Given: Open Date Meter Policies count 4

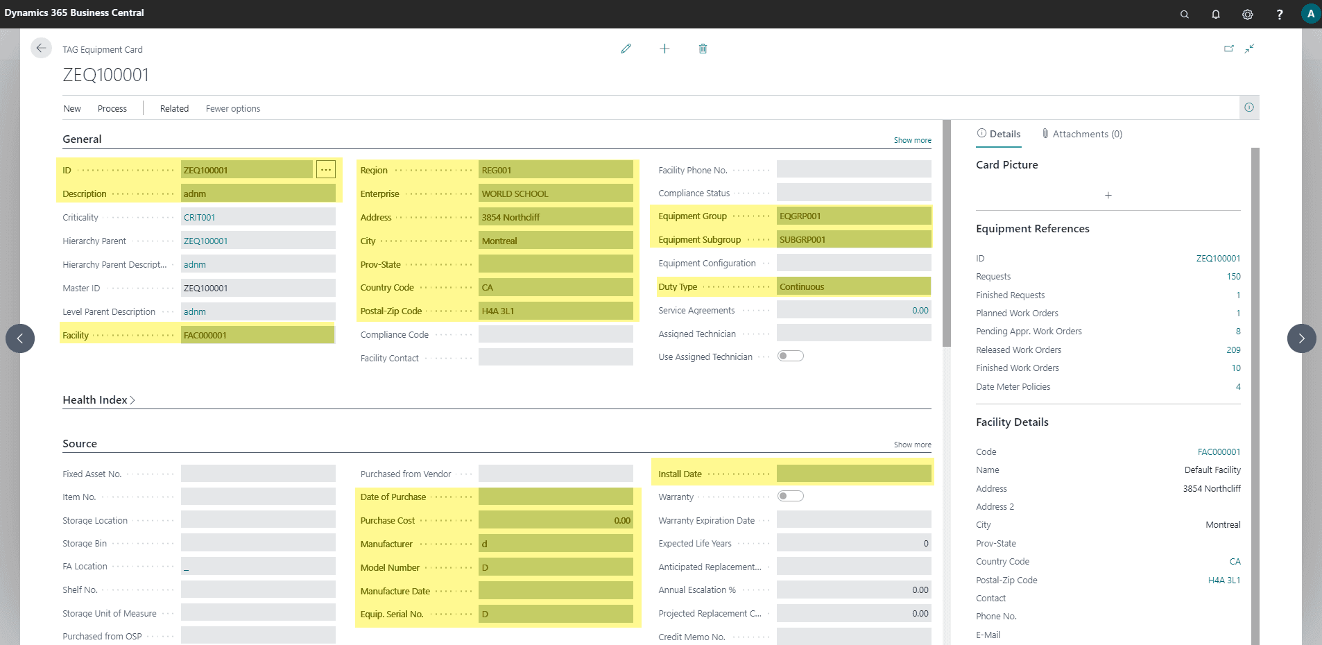Looking at the screenshot, I should tap(1238, 386).
